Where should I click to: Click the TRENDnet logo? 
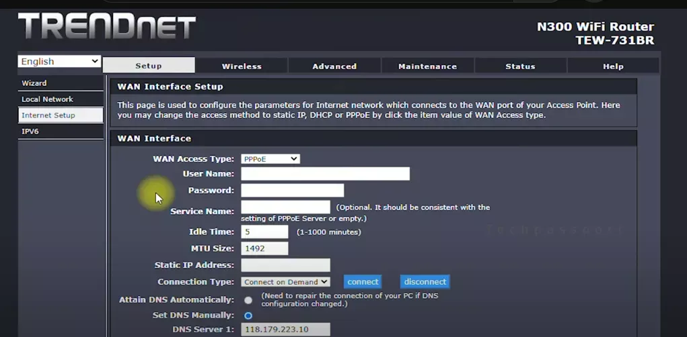[106, 27]
